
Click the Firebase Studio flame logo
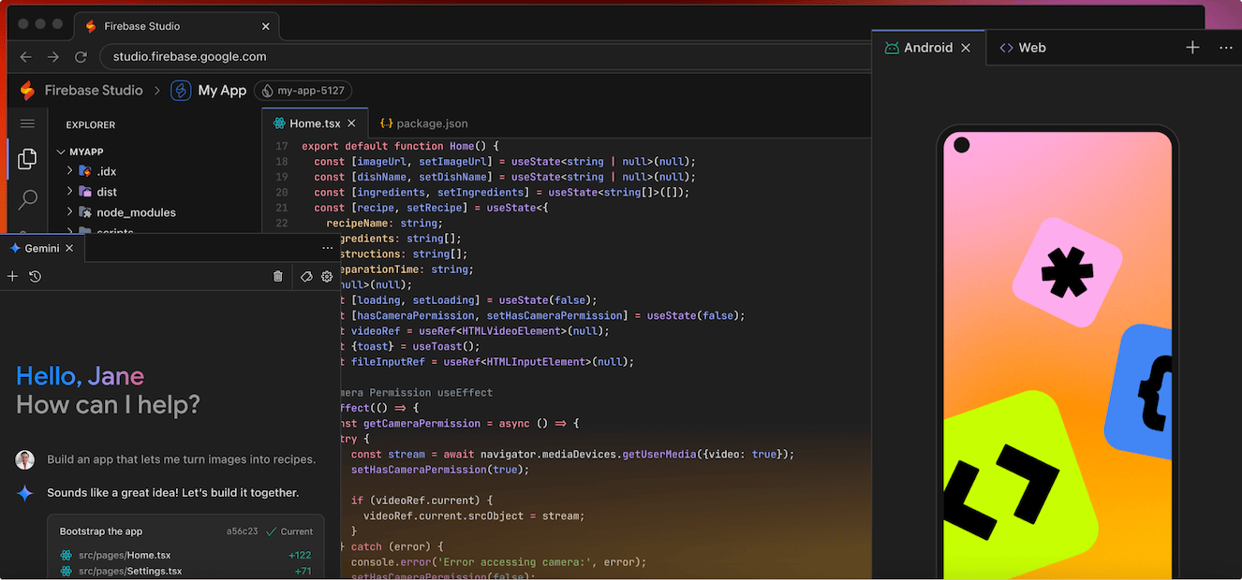click(x=27, y=91)
